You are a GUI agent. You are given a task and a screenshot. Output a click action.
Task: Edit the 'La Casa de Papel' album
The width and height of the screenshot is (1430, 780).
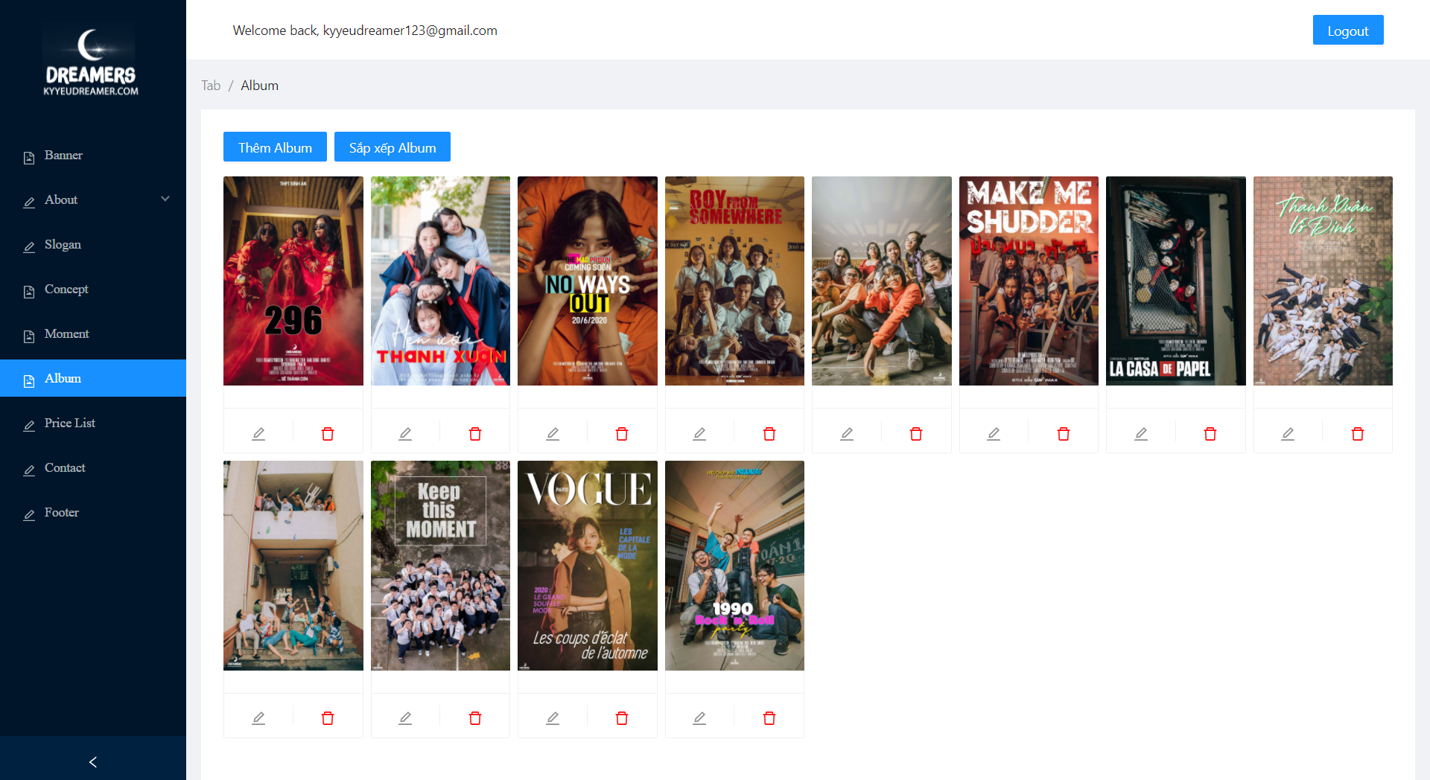[x=1141, y=433]
